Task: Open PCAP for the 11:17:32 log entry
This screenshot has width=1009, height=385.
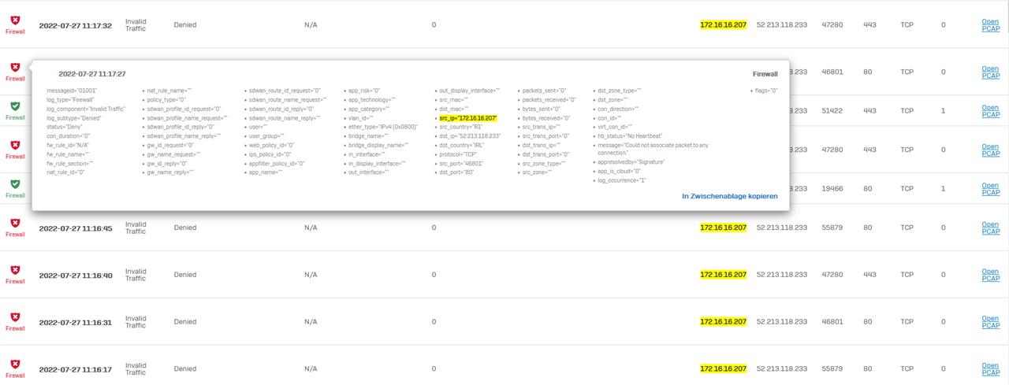Action: tap(990, 25)
